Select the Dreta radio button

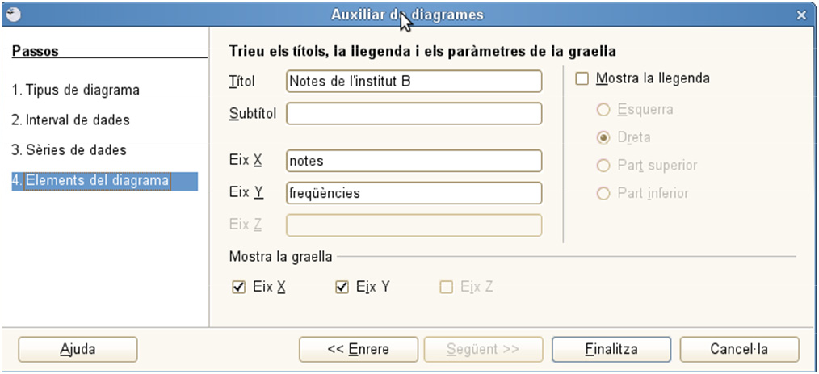[603, 138]
